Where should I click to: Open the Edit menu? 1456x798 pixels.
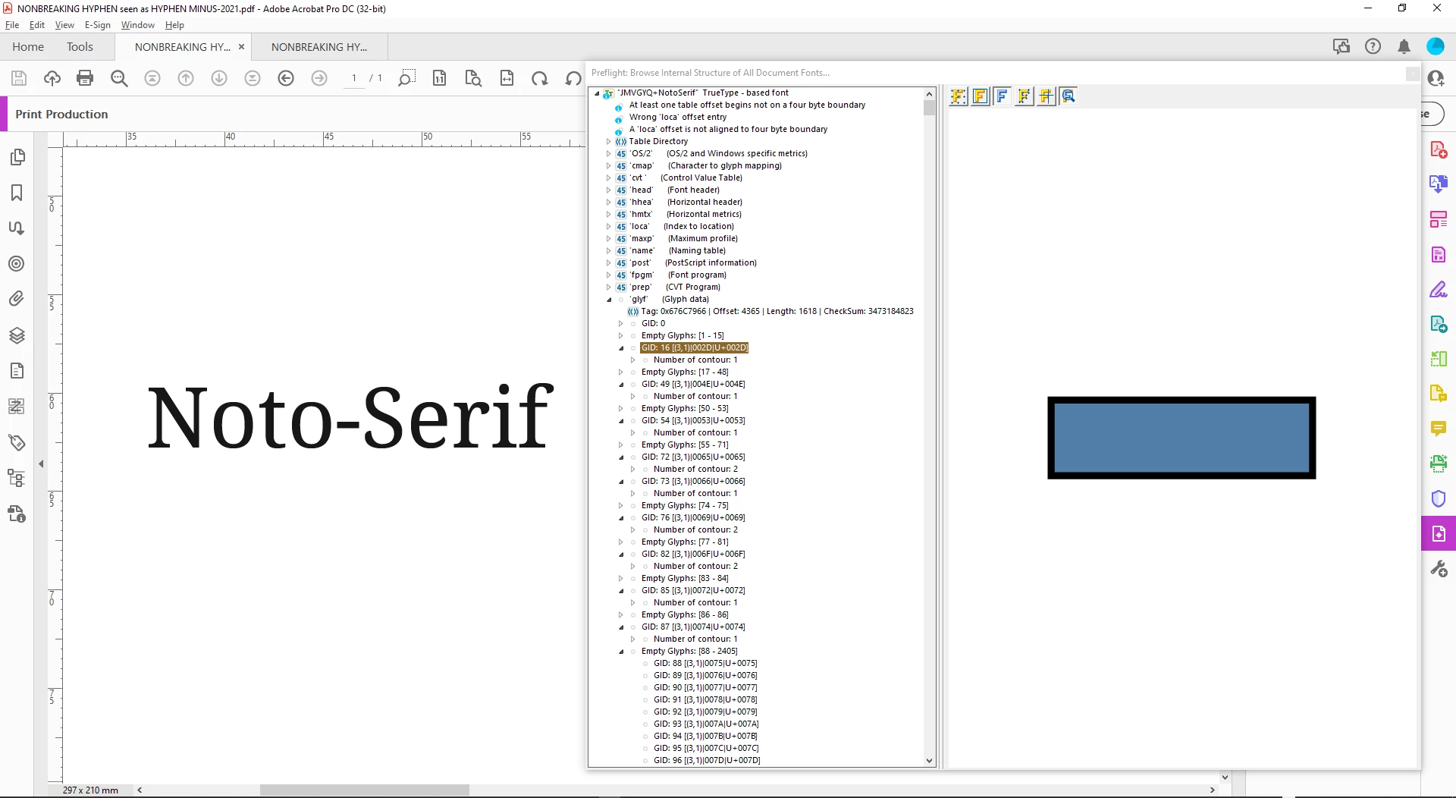37,25
